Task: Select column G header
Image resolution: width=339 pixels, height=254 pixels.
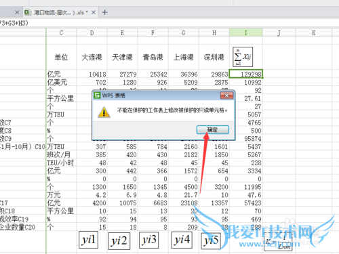Action: 183,33
